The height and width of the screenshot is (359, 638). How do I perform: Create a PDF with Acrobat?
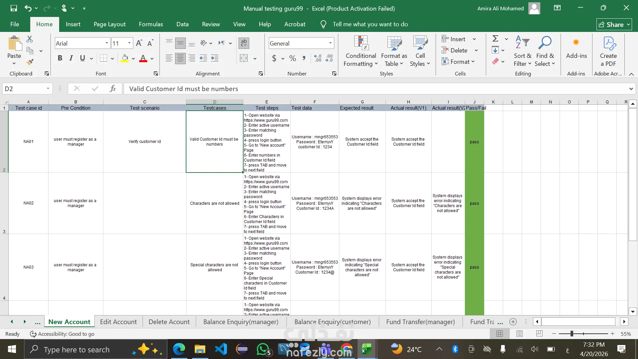(x=608, y=51)
